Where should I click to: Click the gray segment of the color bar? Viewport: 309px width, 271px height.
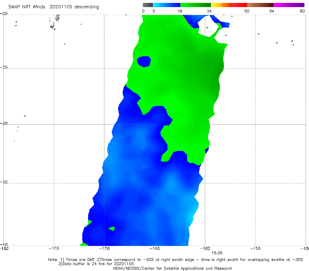pyautogui.click(x=148, y=5)
